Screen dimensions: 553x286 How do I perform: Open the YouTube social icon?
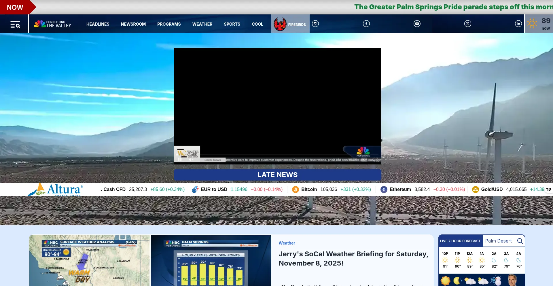click(417, 24)
